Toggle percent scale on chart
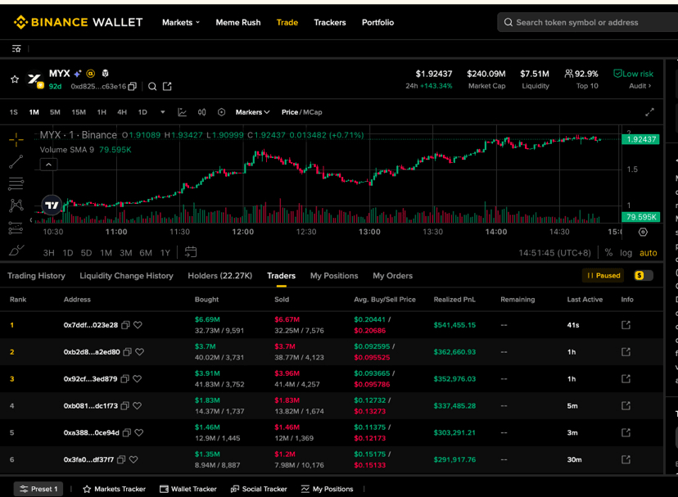Viewport: 678px width, 497px height. click(608, 253)
